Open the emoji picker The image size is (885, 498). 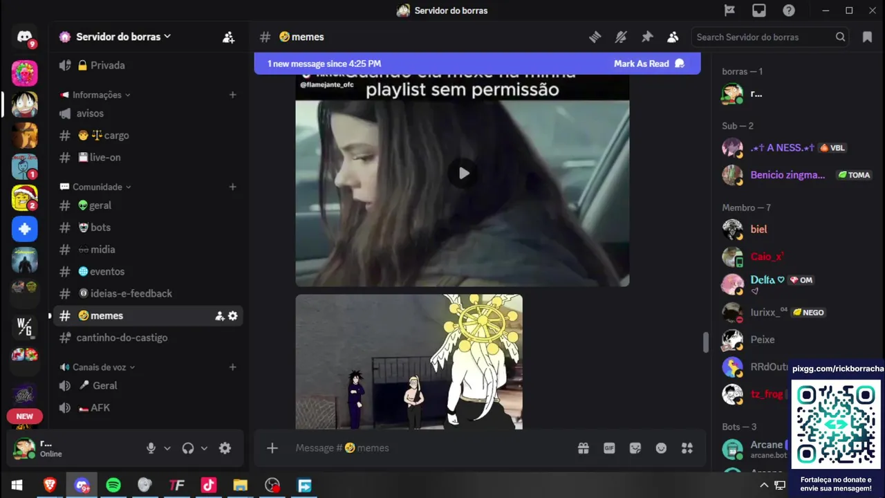tap(661, 448)
